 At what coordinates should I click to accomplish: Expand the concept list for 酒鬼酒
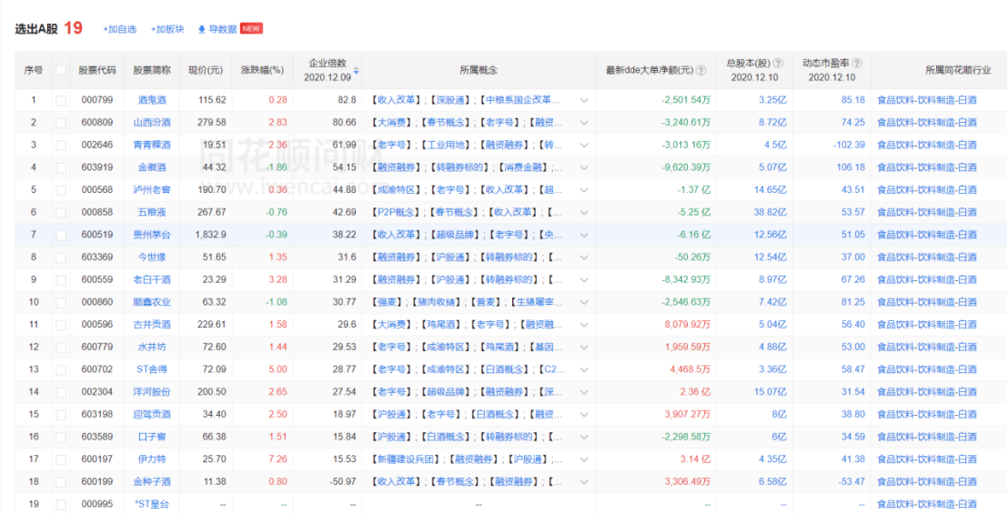[584, 100]
